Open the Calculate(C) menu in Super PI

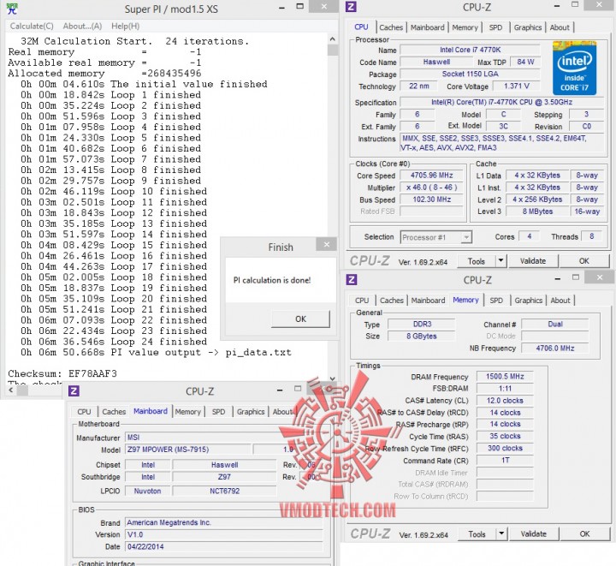click(32, 27)
